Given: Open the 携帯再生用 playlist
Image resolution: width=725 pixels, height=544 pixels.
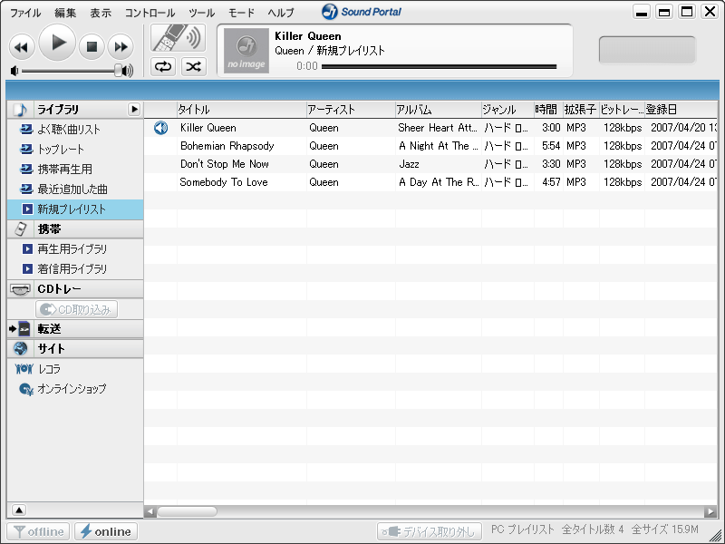Looking at the screenshot, I should 64,170.
